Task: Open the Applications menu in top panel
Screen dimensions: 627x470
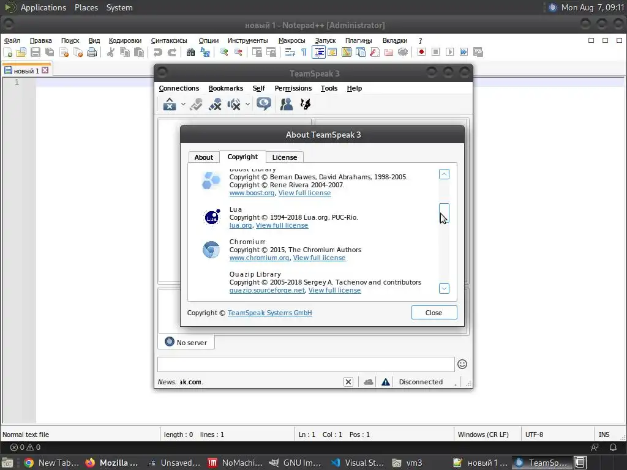Action: (x=43, y=7)
